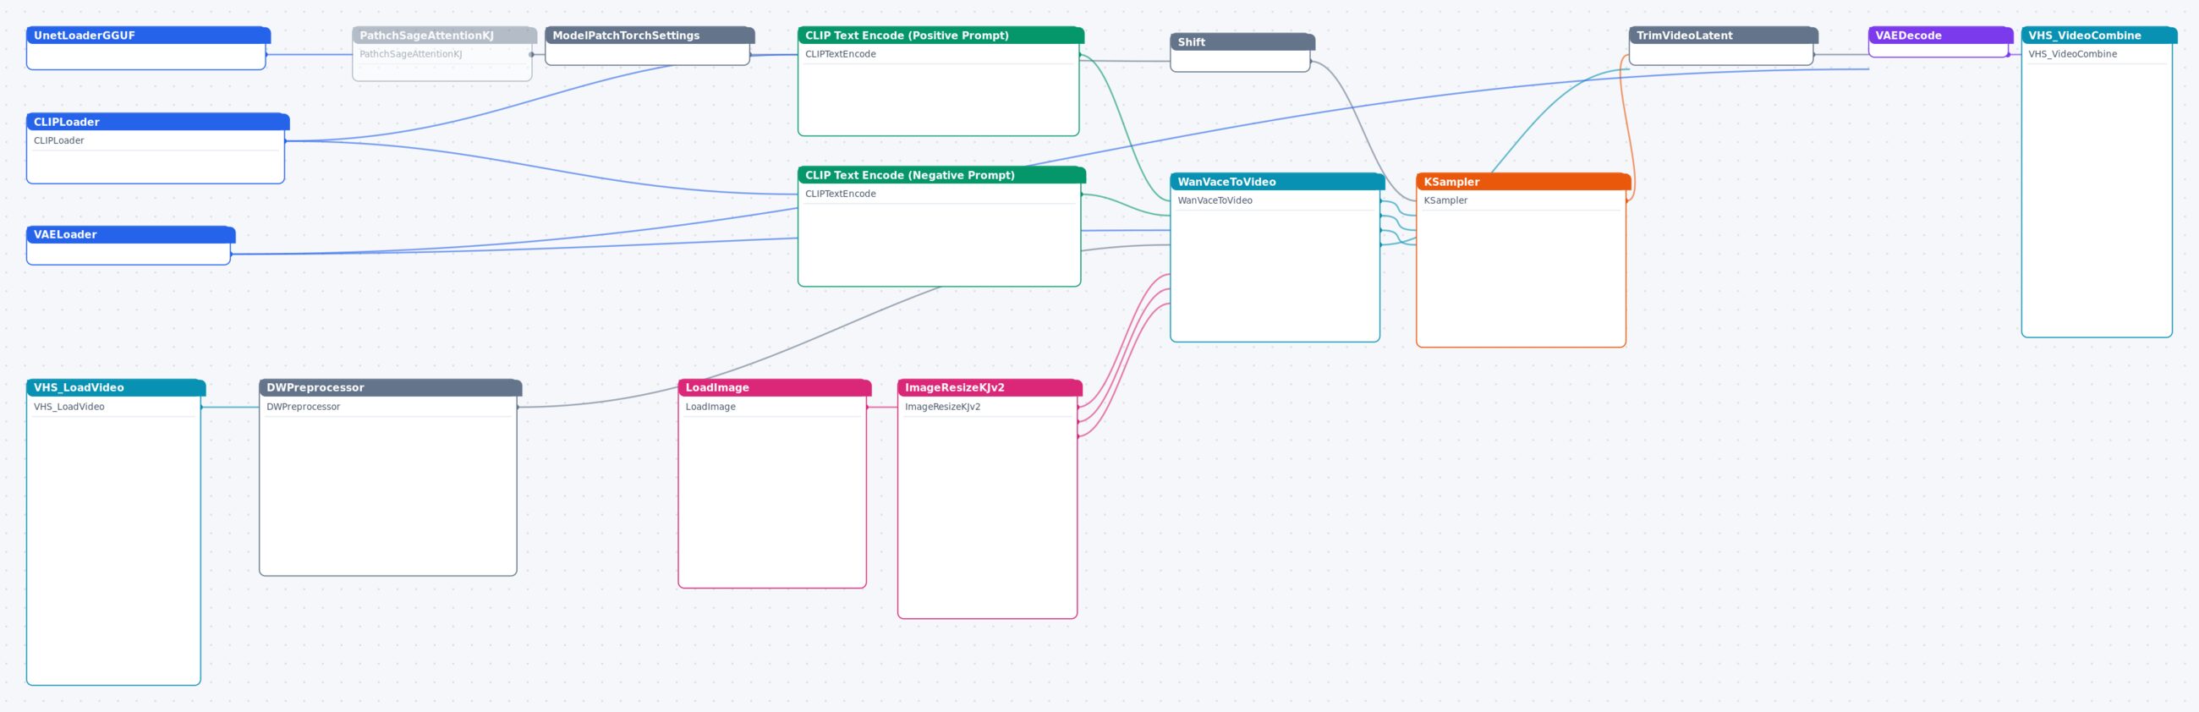Click CLIPTextEncode text in Negative Prompt node
Screen dimensions: 2199x712
coord(840,194)
